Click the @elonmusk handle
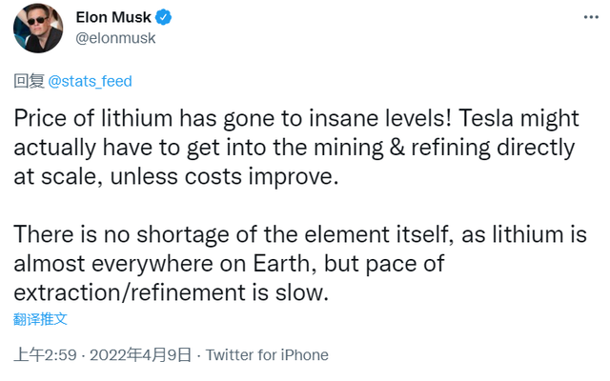 (x=114, y=38)
